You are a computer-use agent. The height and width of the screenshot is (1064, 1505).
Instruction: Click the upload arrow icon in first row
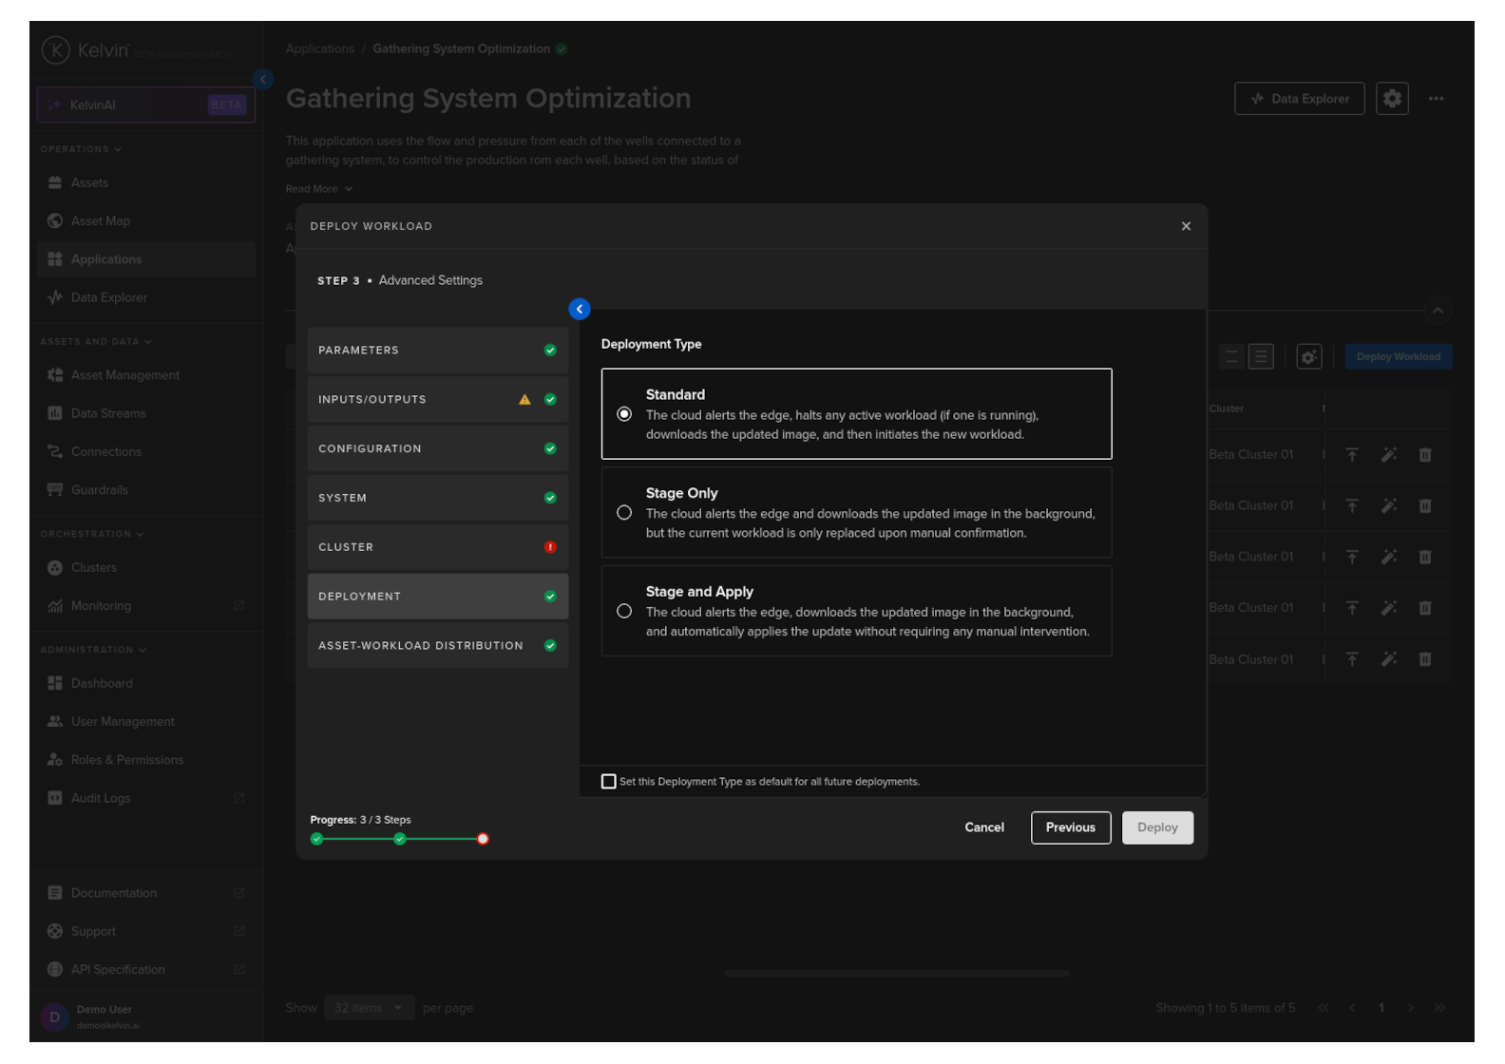point(1352,455)
